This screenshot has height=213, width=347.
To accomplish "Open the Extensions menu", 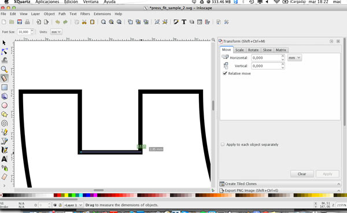I will [102, 14].
